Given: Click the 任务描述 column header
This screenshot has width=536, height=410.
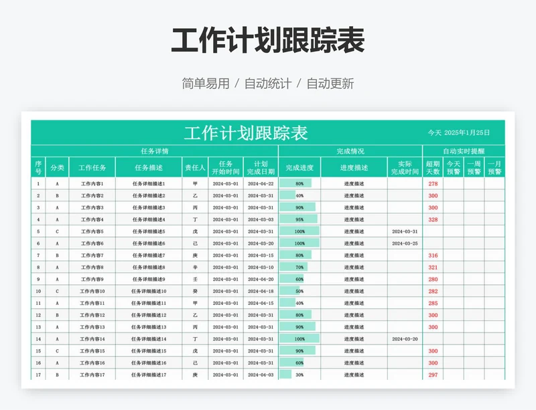Looking at the screenshot, I should coord(149,168).
